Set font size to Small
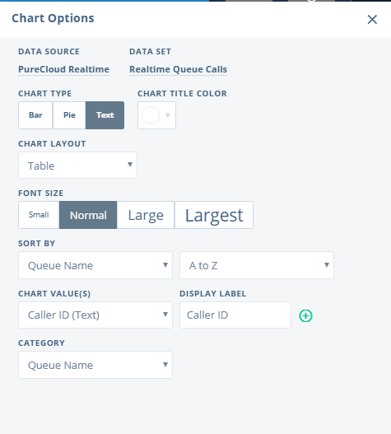This screenshot has height=434, width=391. 39,215
